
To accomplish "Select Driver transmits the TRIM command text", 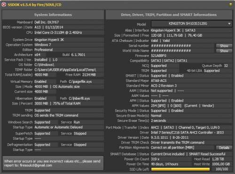I will click(178, 142).
